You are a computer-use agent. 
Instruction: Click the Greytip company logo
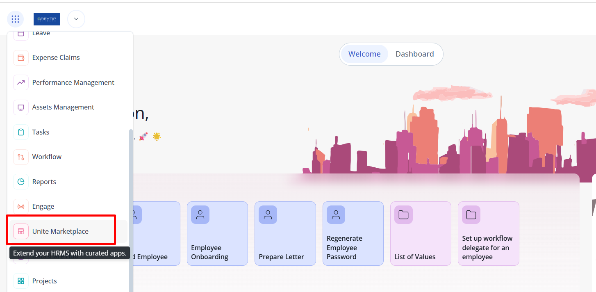point(47,19)
